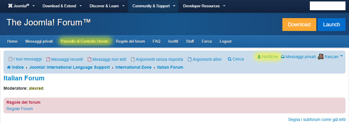Click Segna i subforum come già letti
Image resolution: width=349 pixels, height=123 pixels.
tap(317, 120)
